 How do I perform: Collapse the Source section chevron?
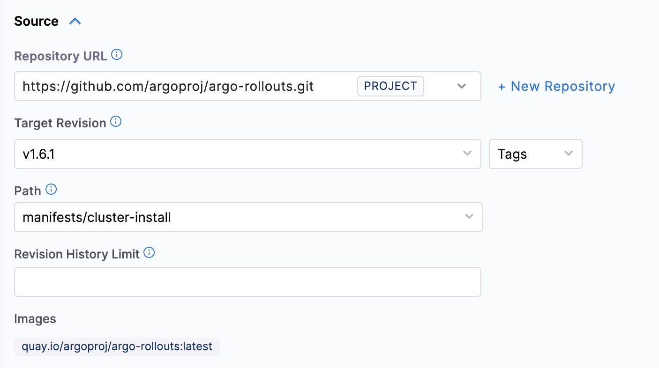point(75,22)
